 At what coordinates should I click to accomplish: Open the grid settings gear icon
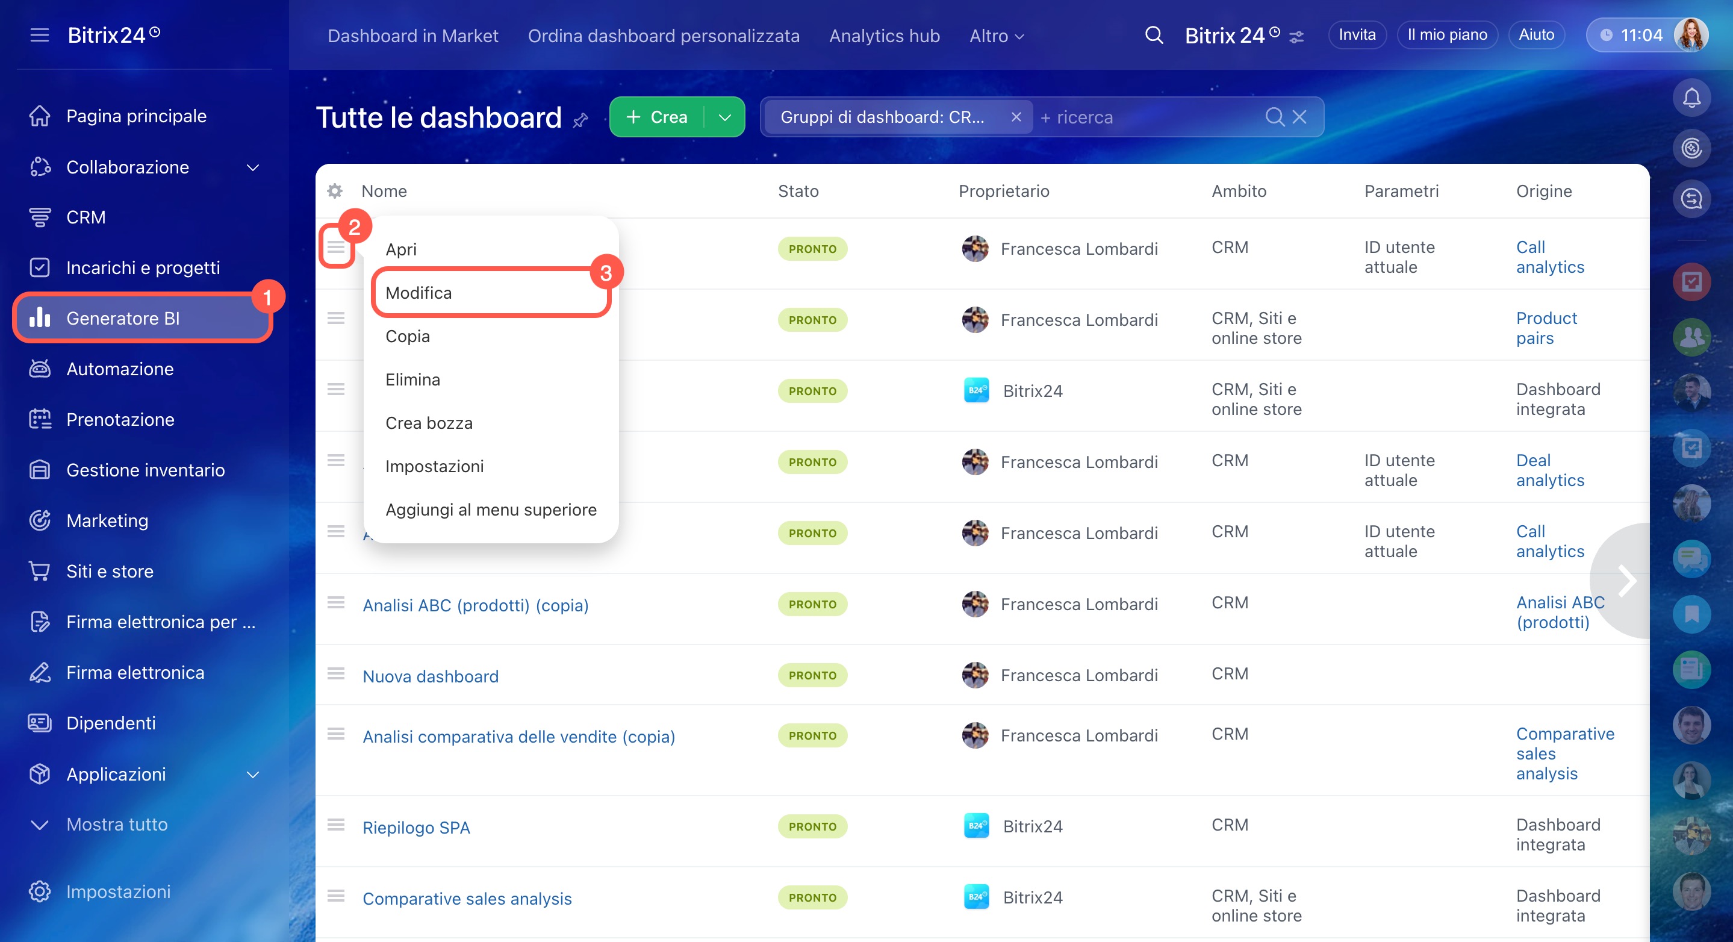pos(334,191)
